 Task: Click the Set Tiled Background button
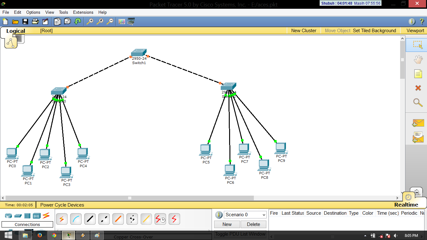[374, 31]
